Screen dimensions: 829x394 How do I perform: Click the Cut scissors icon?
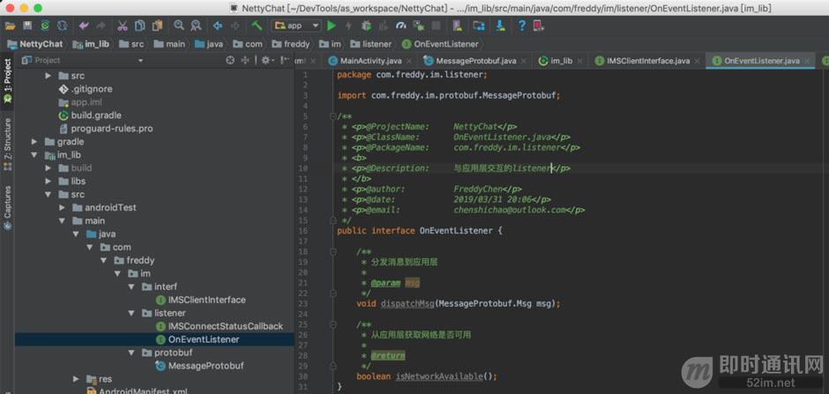pyautogui.click(x=123, y=26)
